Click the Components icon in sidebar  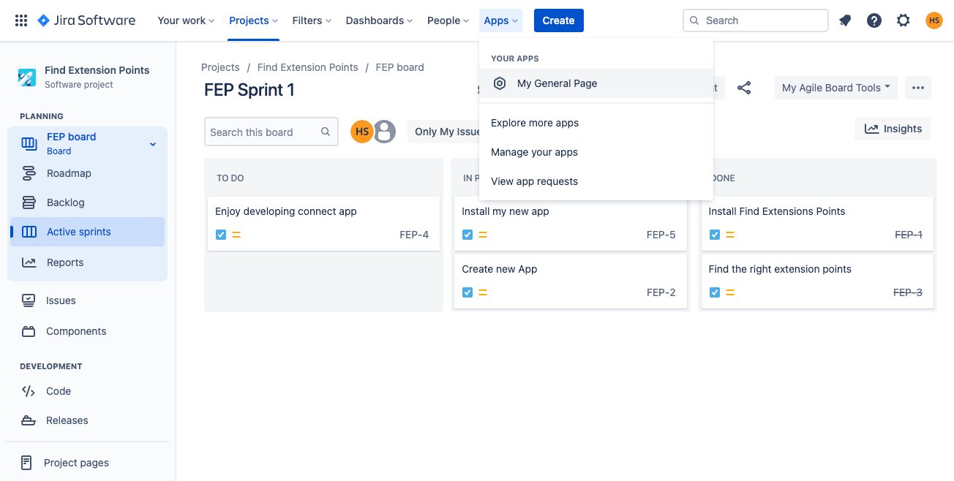click(29, 331)
